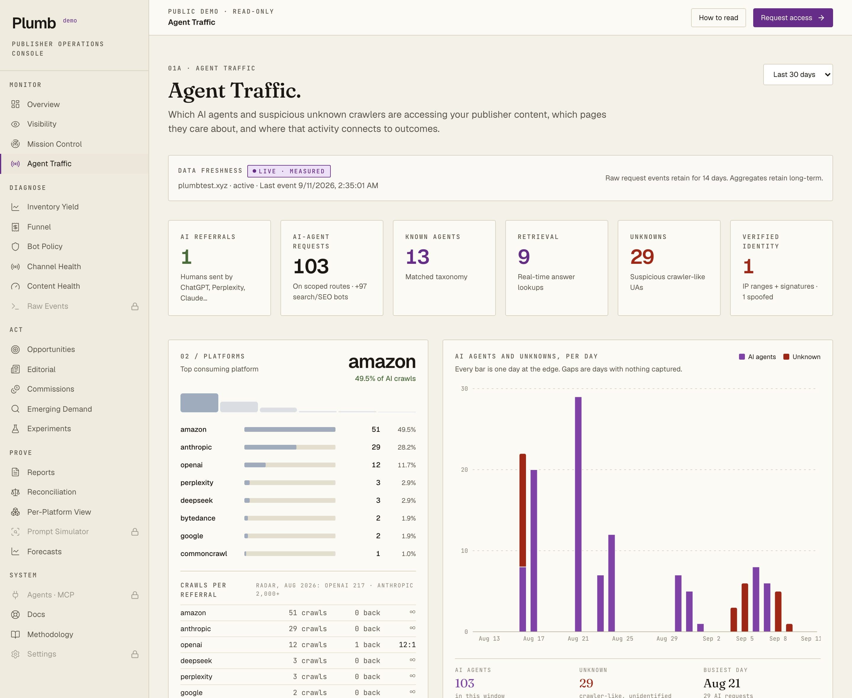This screenshot has height=698, width=852.
Task: Click the Experiments flask icon
Action: [x=15, y=429]
